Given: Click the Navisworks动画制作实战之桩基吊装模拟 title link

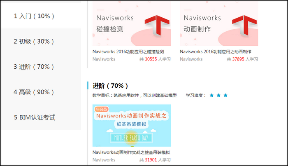Looking at the screenshot, I should [x=131, y=152].
